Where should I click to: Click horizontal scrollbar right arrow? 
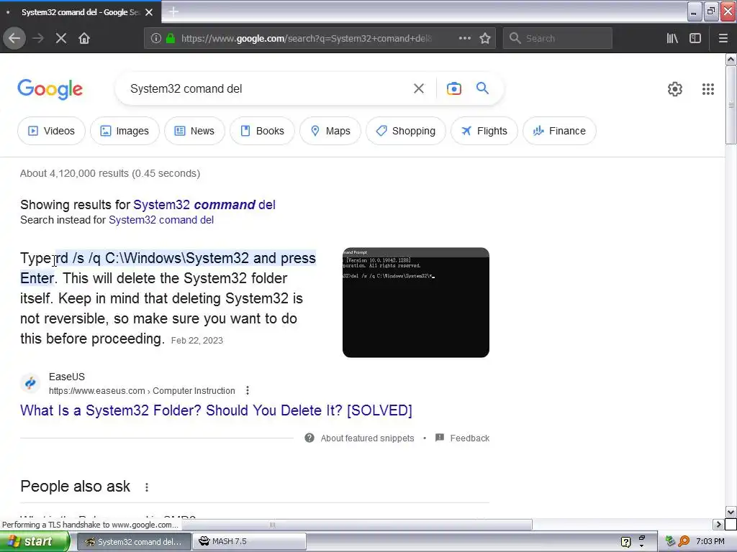[x=718, y=524]
